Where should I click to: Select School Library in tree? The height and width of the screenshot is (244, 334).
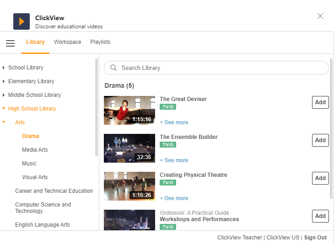[x=26, y=68]
